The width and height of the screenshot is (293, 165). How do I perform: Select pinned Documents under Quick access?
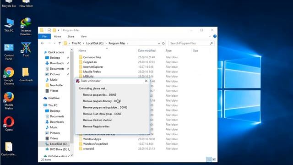tap(57, 69)
